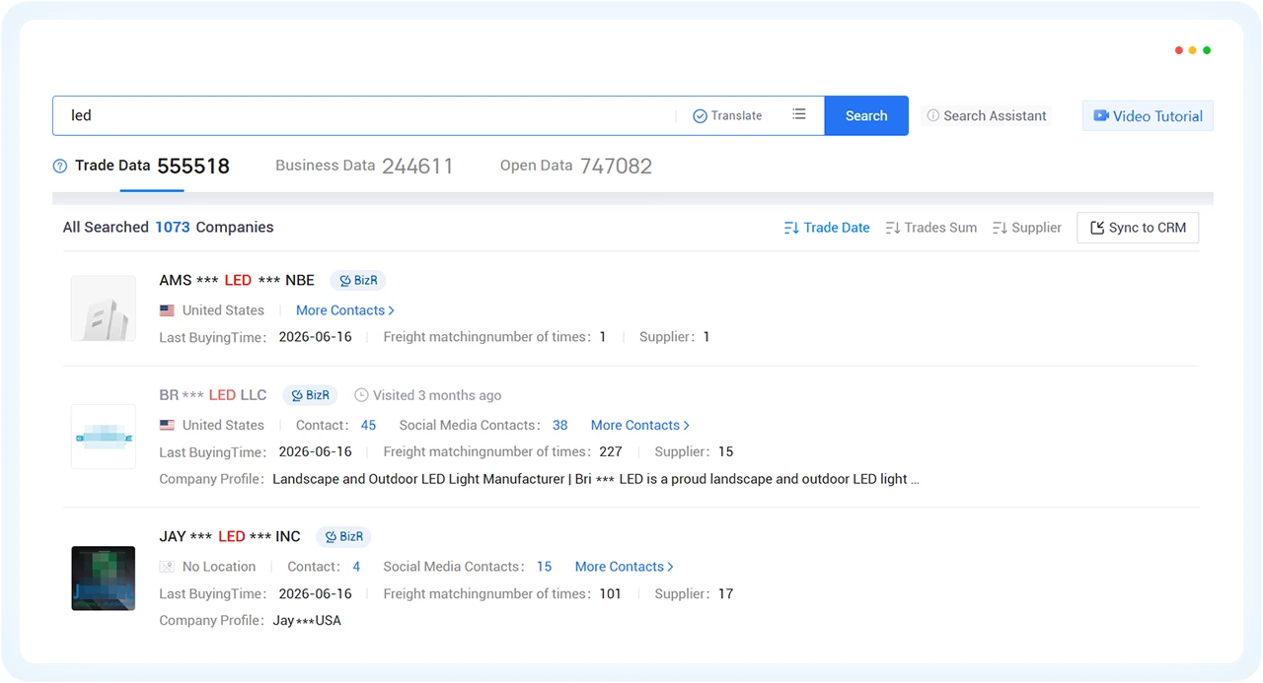Click contact count 45 for BR LED LLC
Image resolution: width=1263 pixels, height=683 pixels.
pyautogui.click(x=368, y=425)
